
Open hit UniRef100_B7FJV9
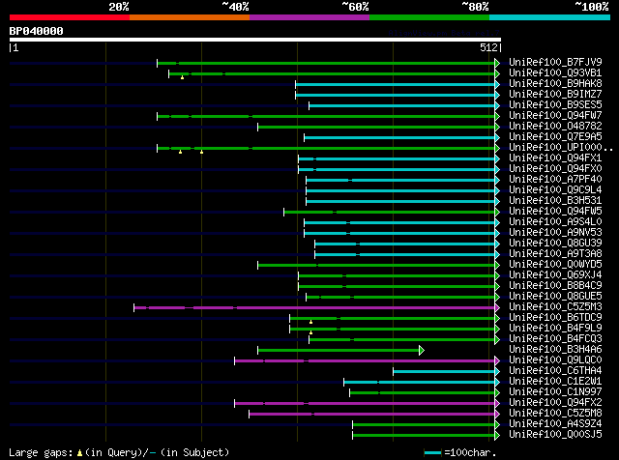(555, 62)
